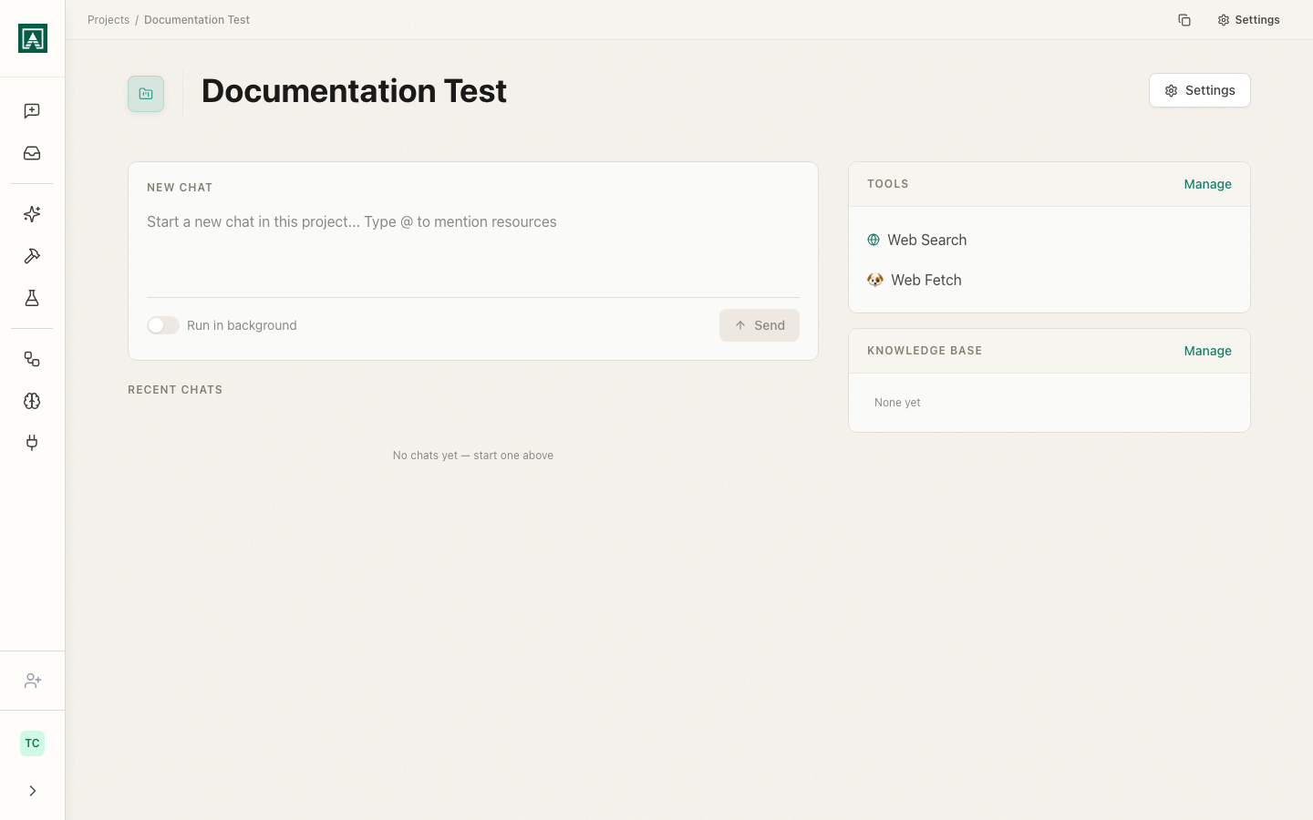Screen dimensions: 1313x820
Task: Click Manage in the Tools panel
Action: click(1207, 184)
